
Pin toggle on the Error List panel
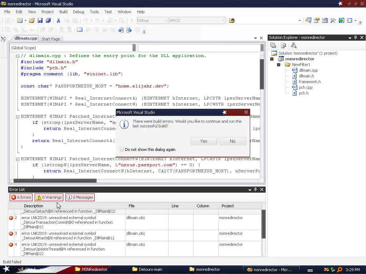[255, 189]
